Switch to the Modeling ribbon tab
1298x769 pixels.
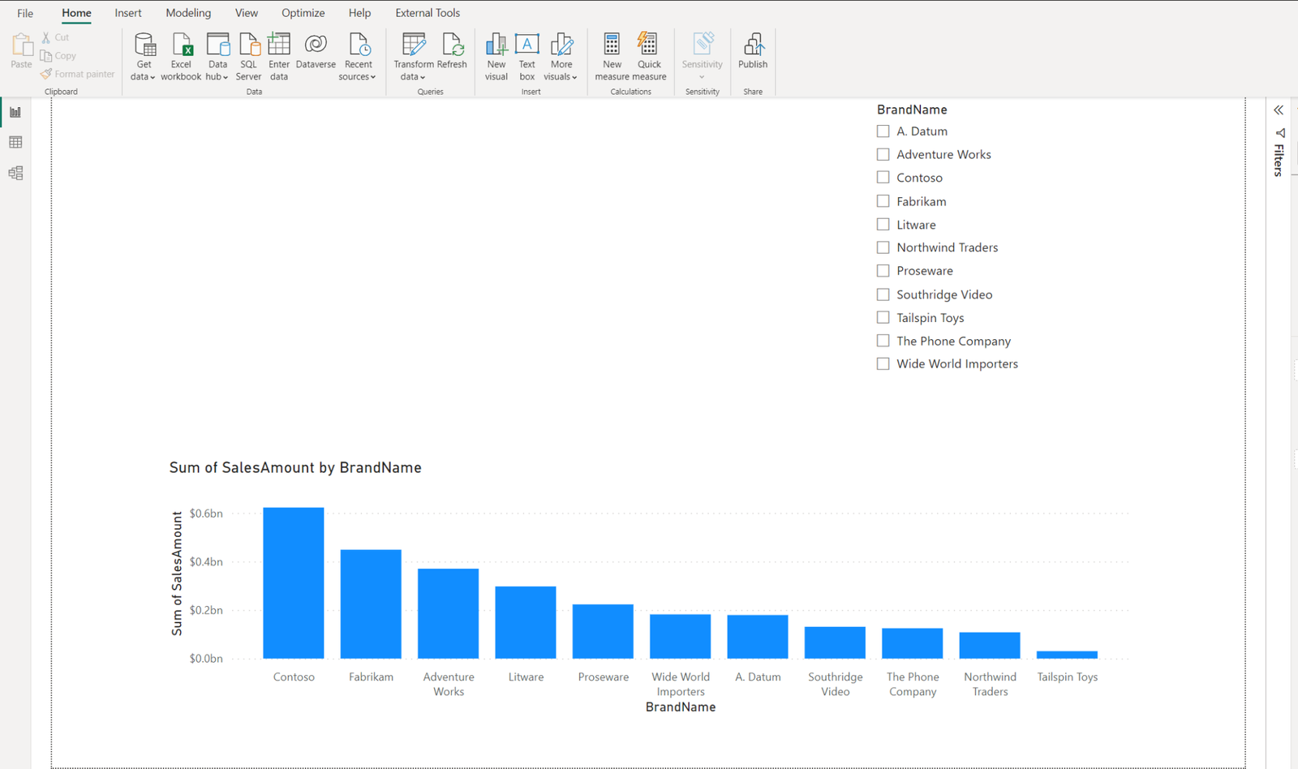(x=188, y=13)
